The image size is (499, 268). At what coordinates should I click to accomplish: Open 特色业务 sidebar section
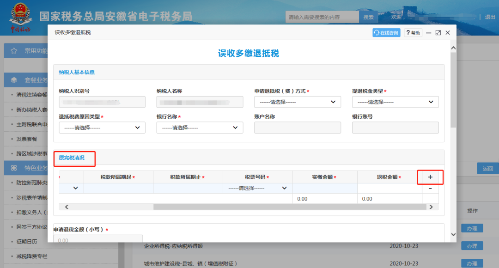26,168
